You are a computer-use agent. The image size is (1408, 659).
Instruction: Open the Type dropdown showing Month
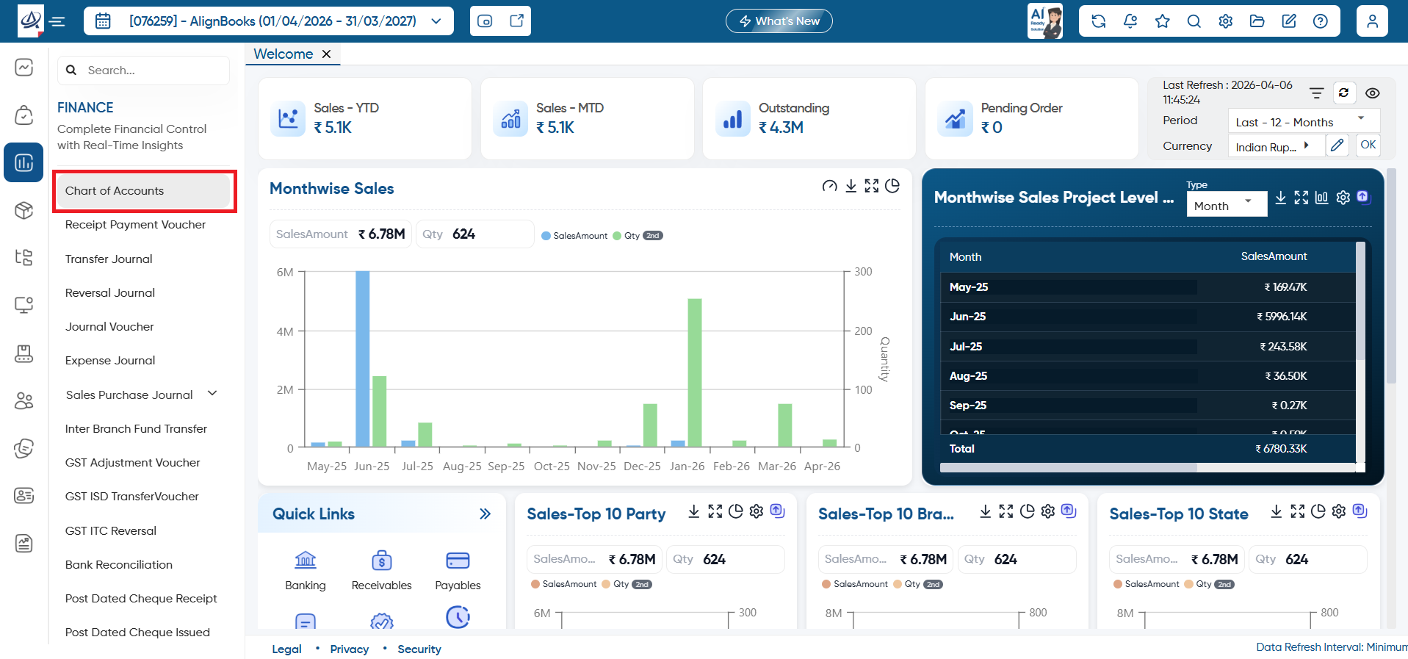(1227, 206)
